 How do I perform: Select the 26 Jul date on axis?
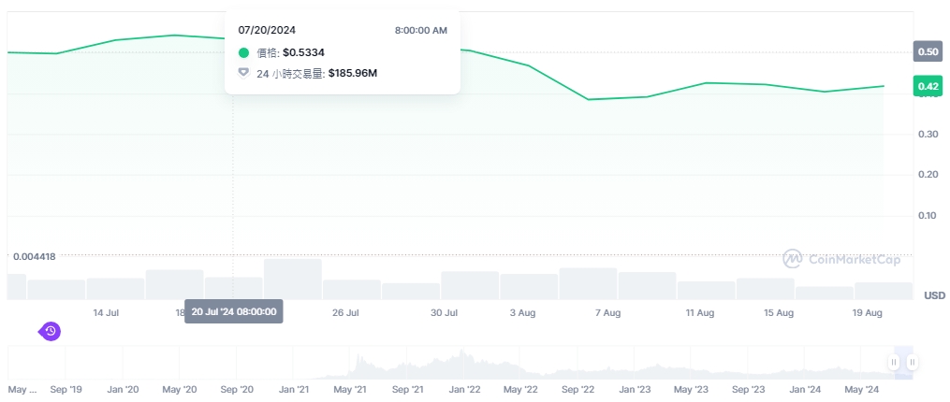click(345, 312)
